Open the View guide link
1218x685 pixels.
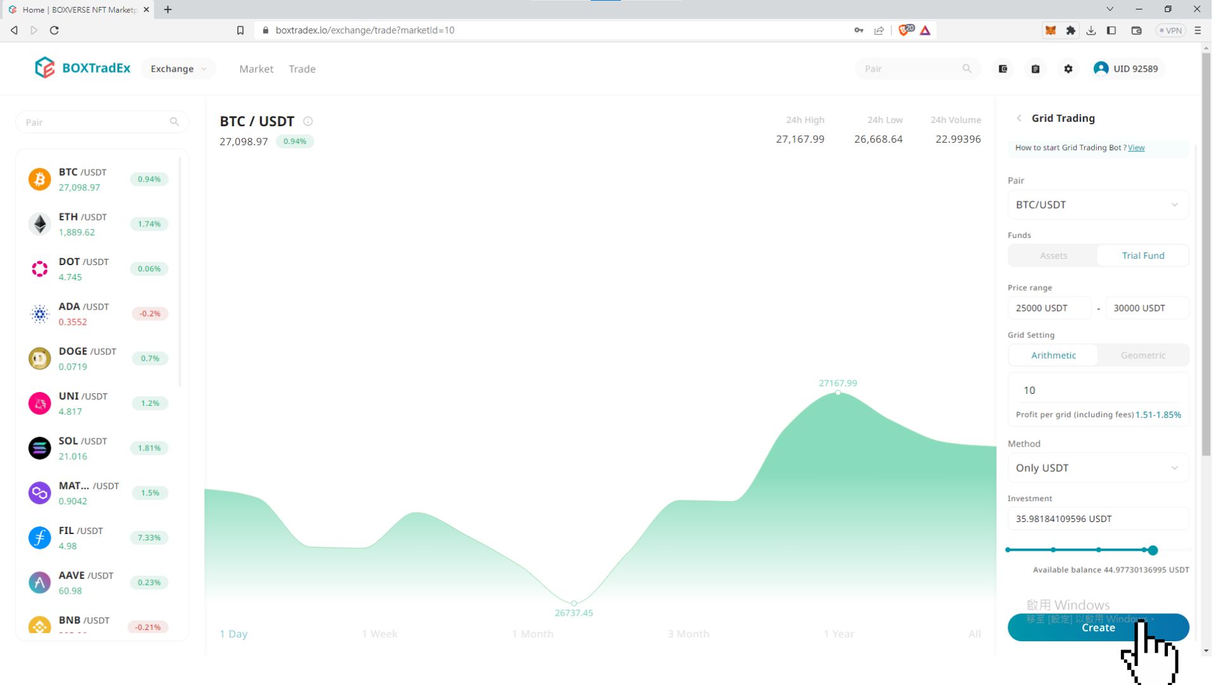coord(1136,148)
